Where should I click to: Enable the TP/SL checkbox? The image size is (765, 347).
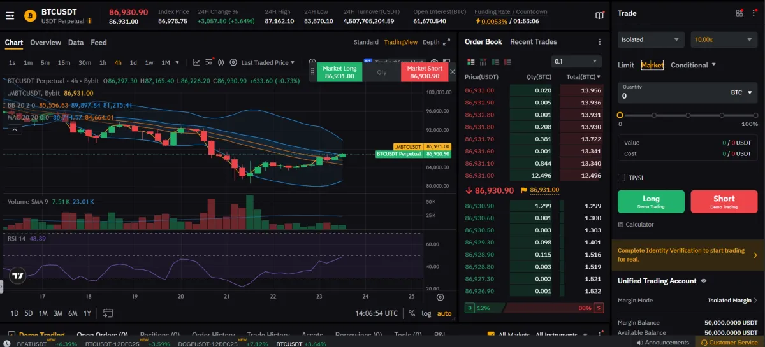click(622, 178)
